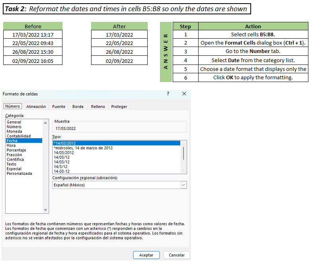
Task: Click 'Select Date from the category' cell
Action: (x=253, y=60)
